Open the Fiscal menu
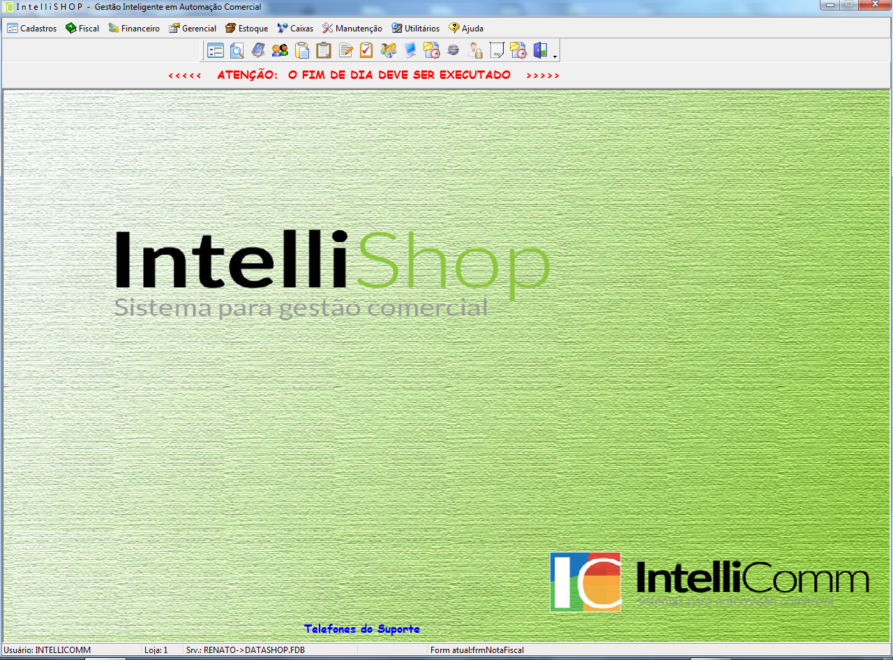893x660 pixels. (x=82, y=29)
